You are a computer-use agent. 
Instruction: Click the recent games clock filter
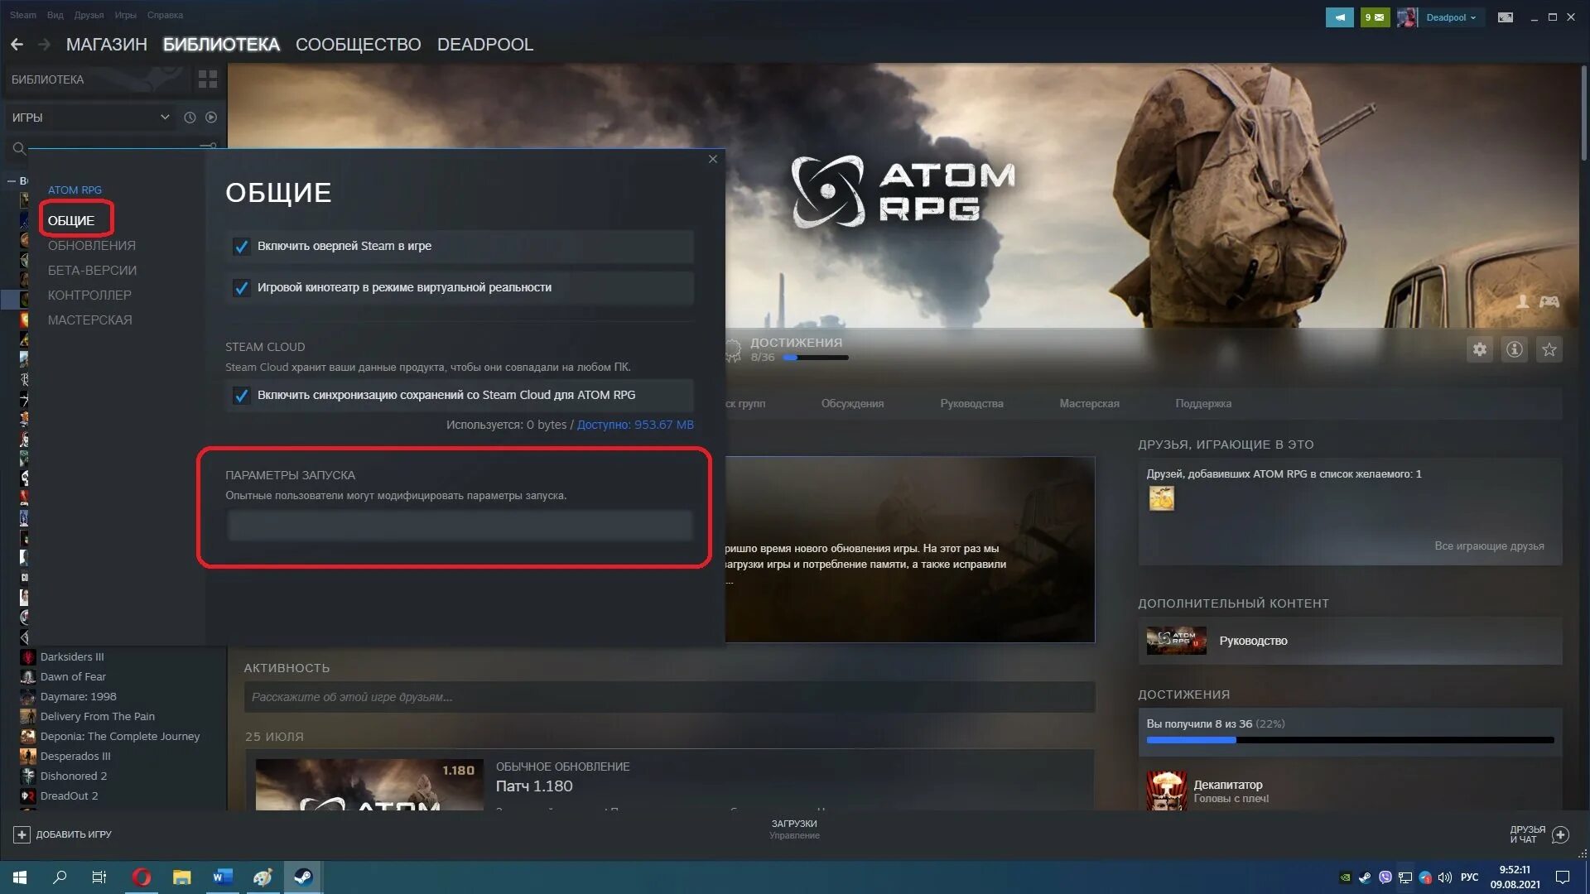click(x=190, y=118)
